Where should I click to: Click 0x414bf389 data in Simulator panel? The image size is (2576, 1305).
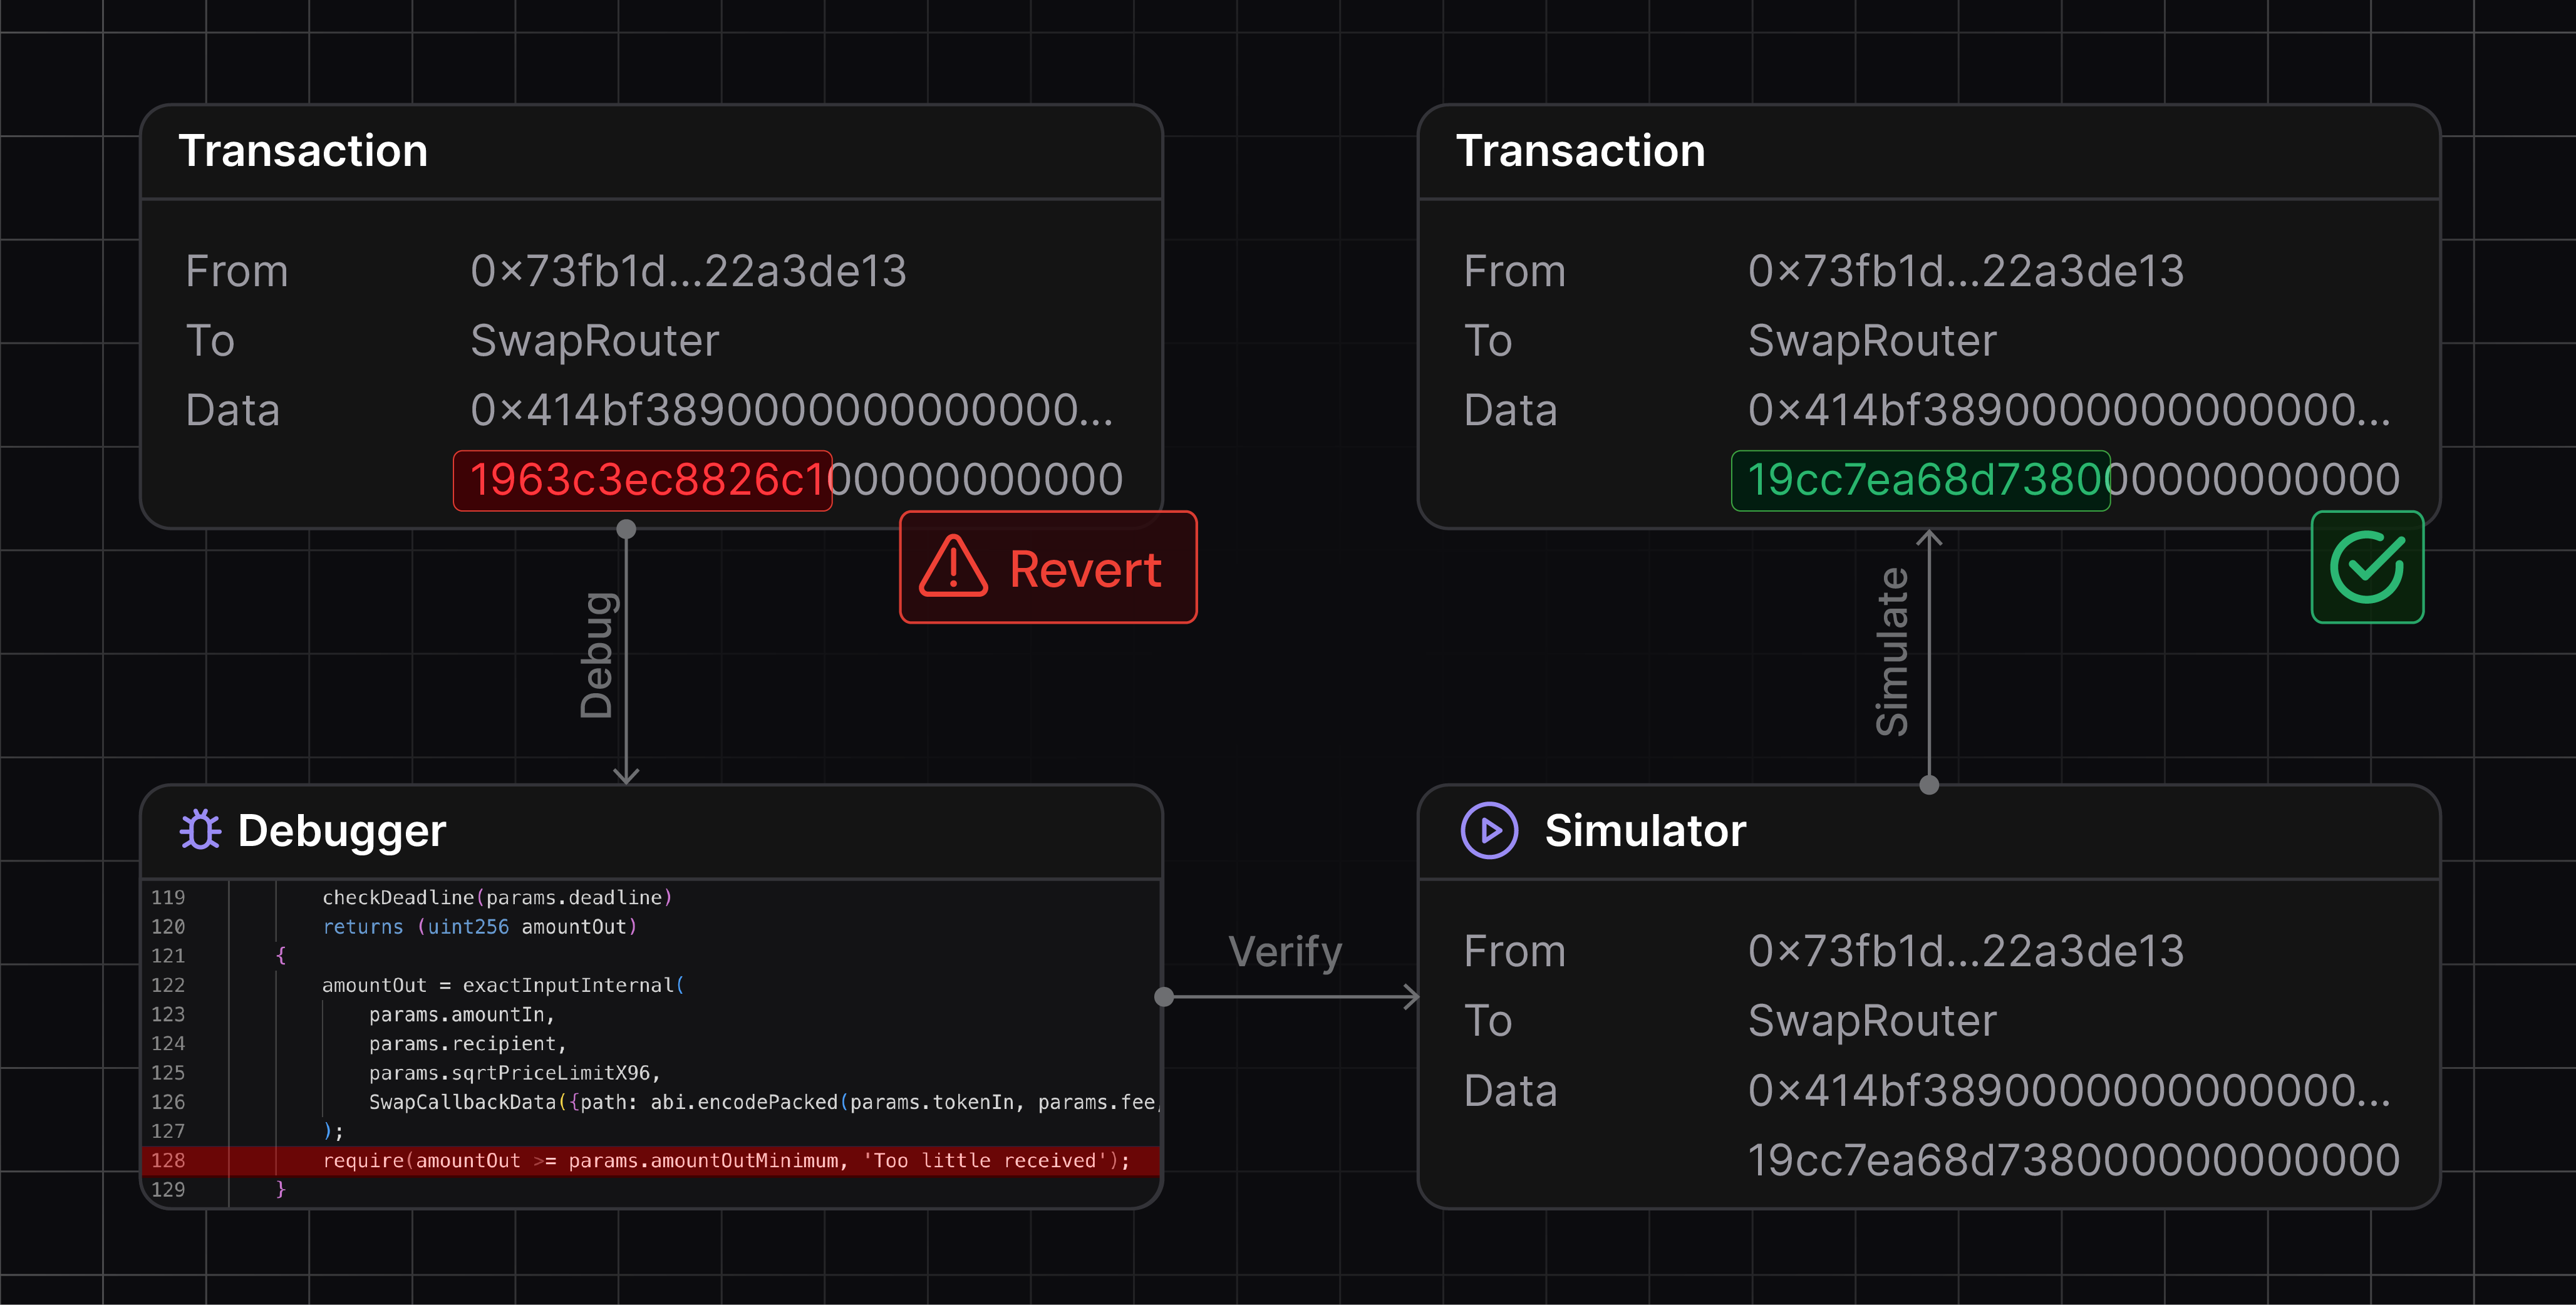click(2069, 1091)
